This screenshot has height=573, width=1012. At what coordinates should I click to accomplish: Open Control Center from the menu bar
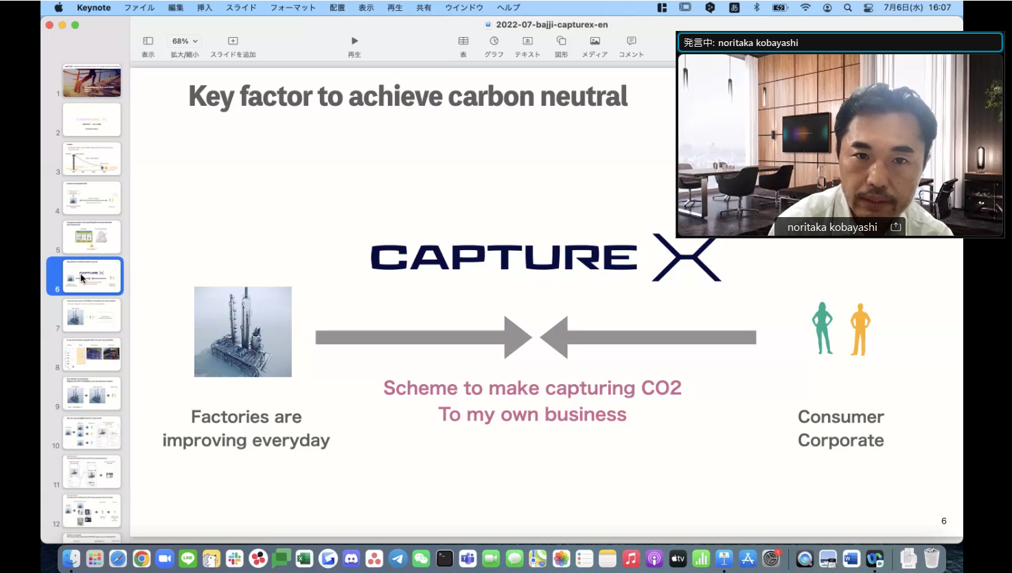tap(869, 8)
